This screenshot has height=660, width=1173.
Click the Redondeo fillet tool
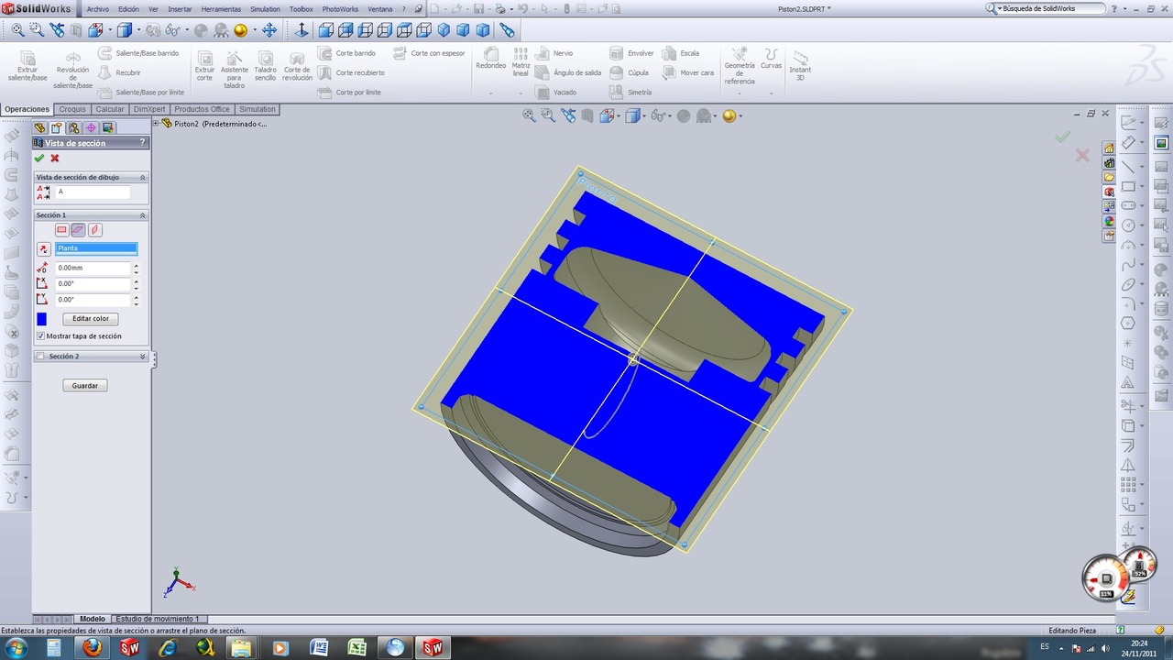(x=491, y=58)
